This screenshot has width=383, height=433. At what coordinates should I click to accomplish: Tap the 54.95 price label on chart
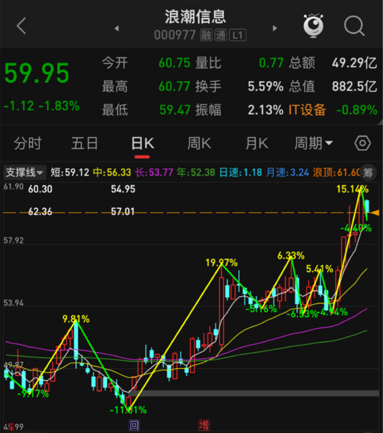(x=123, y=189)
